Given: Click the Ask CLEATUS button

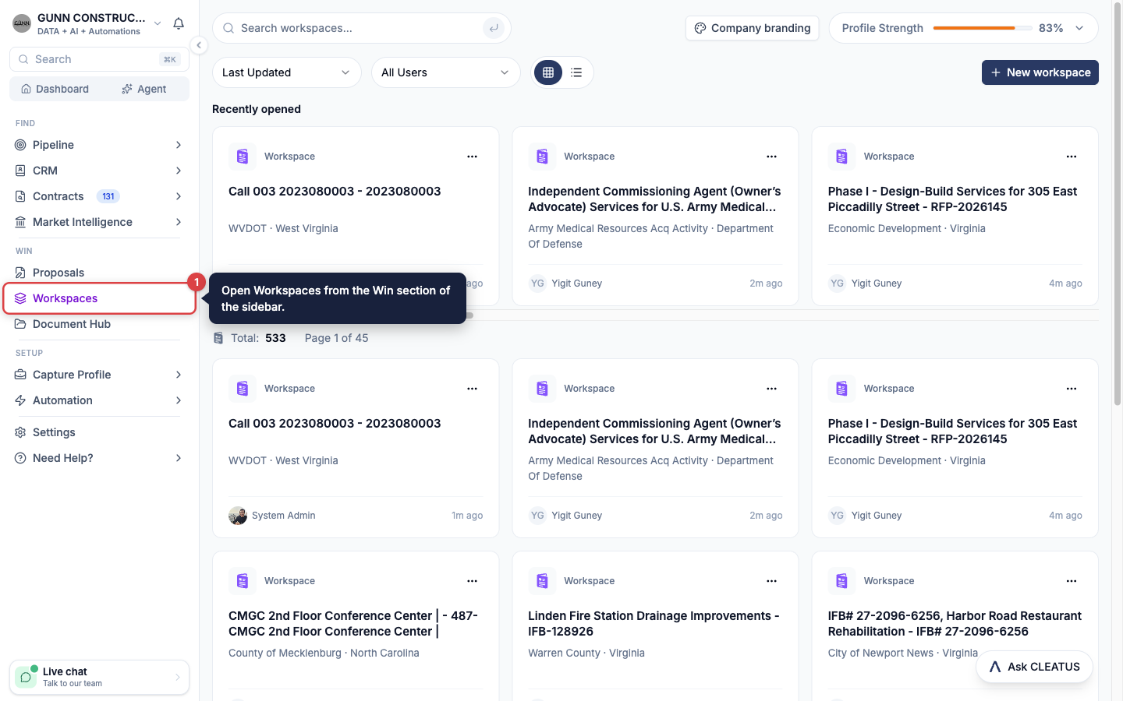Looking at the screenshot, I should coord(1034,667).
